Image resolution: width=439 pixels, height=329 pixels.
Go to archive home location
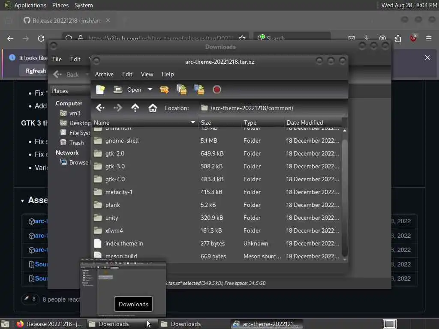[x=153, y=108]
